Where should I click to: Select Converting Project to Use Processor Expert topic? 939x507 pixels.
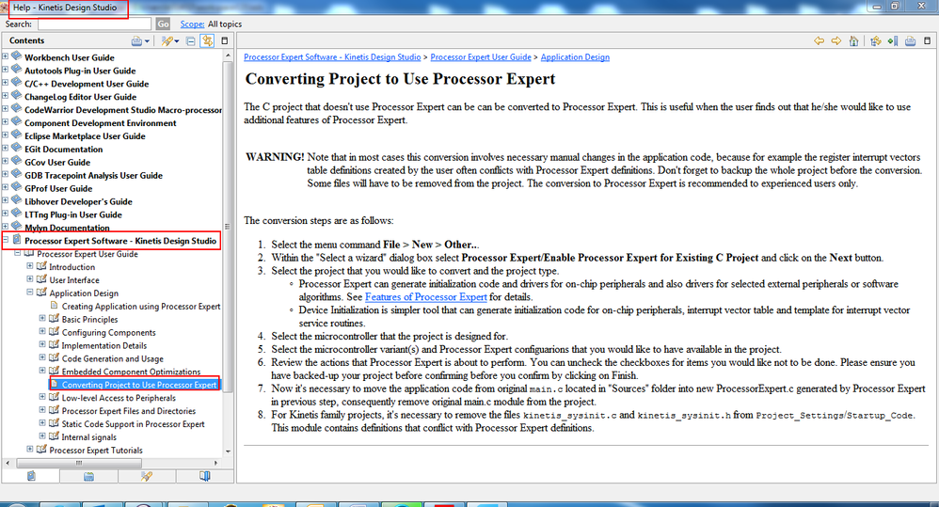pyautogui.click(x=139, y=385)
